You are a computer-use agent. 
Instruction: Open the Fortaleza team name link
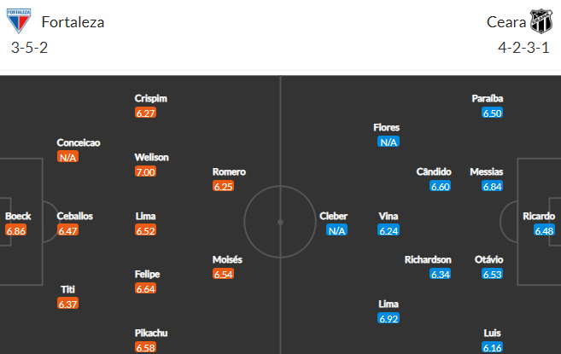[73, 22]
